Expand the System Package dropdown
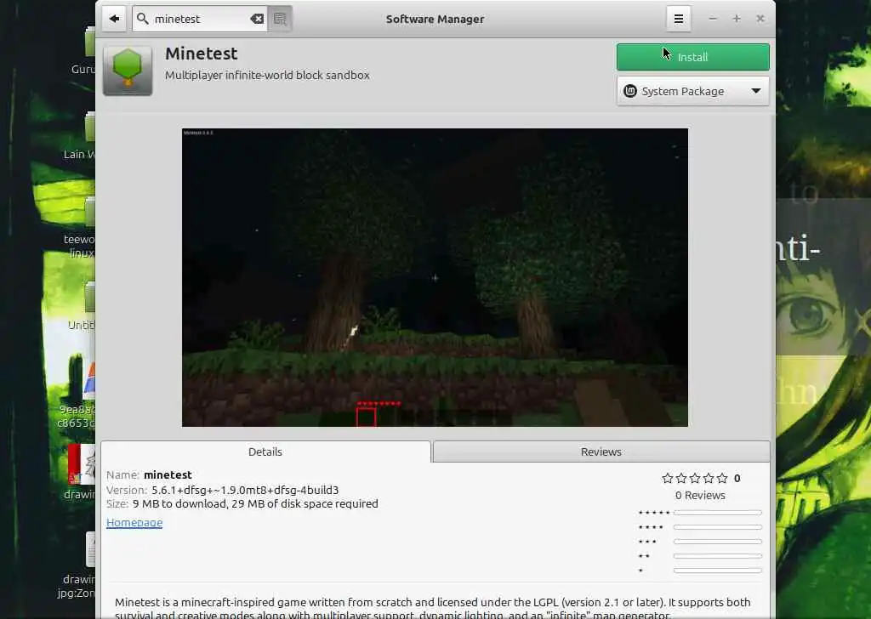 click(x=692, y=91)
